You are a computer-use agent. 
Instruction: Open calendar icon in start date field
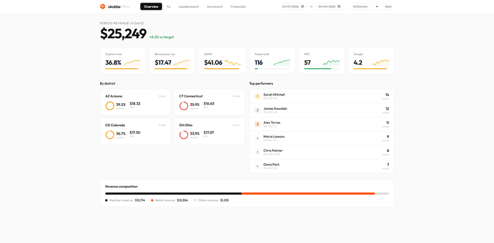click(x=302, y=6)
